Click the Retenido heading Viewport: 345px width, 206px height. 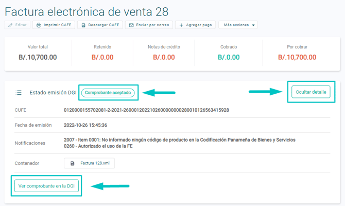pyautogui.click(x=102, y=47)
